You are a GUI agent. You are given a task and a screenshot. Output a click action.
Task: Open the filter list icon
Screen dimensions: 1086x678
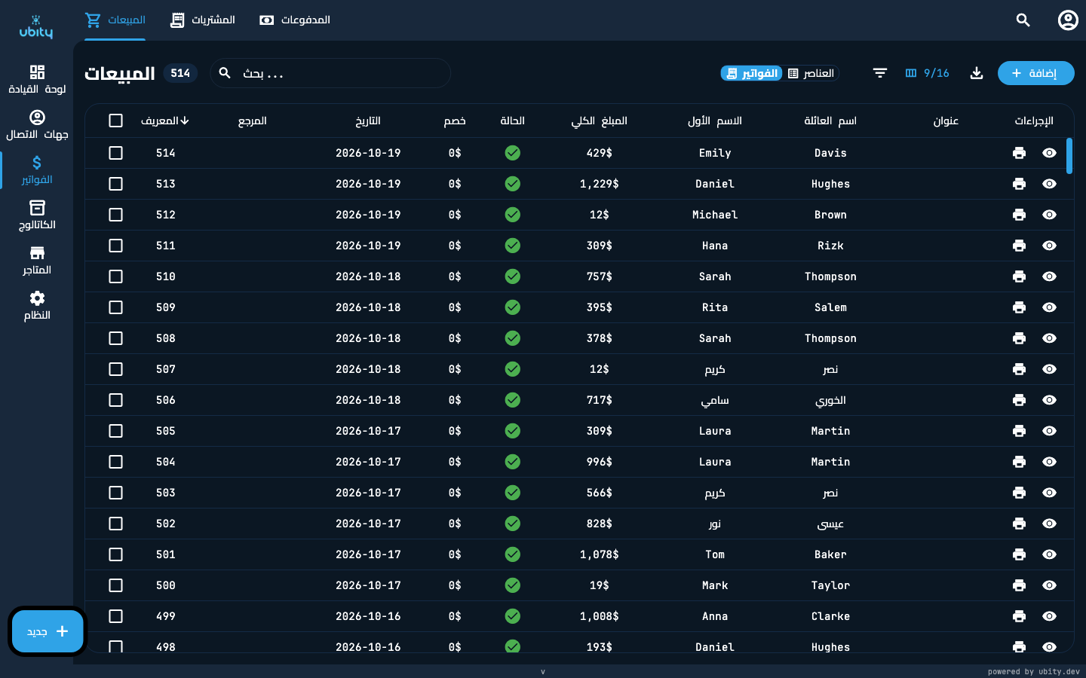pos(880,73)
